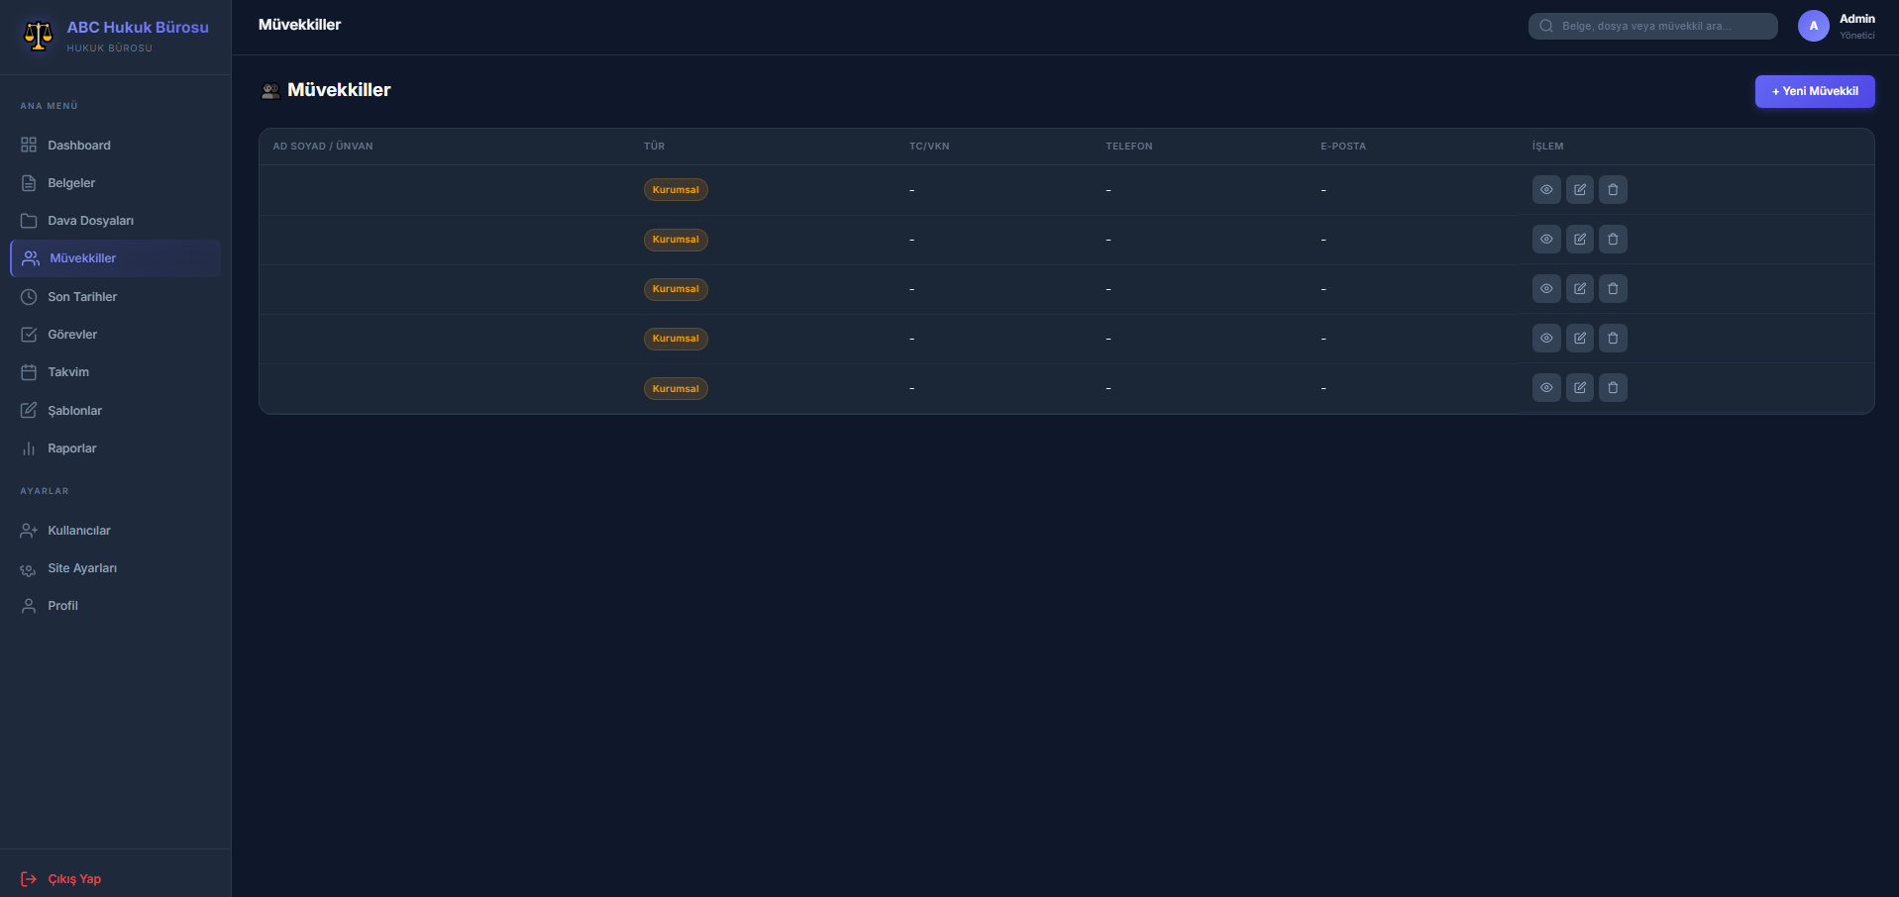The image size is (1899, 897).
Task: Click Çıkış Yap to log out
Action: pos(115,879)
